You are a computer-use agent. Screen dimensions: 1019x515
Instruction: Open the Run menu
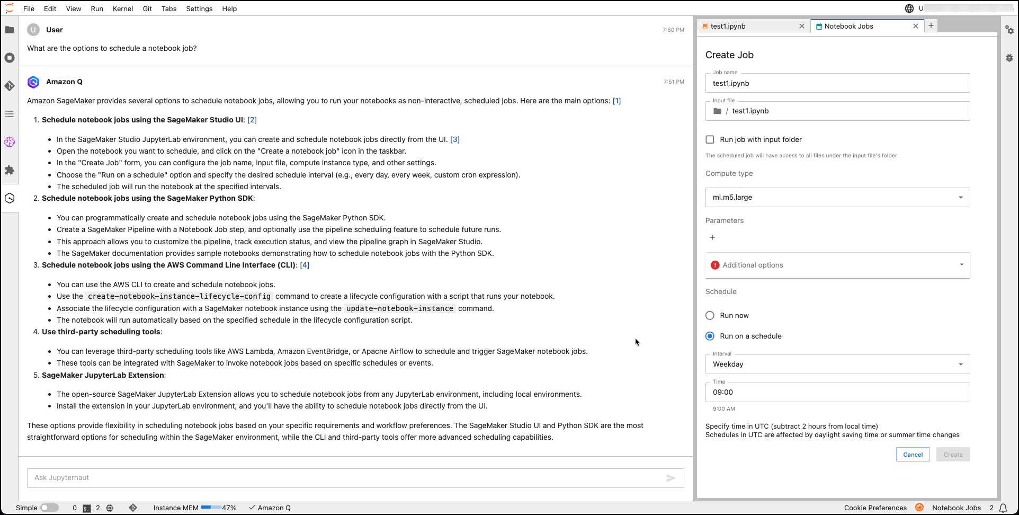tap(97, 8)
